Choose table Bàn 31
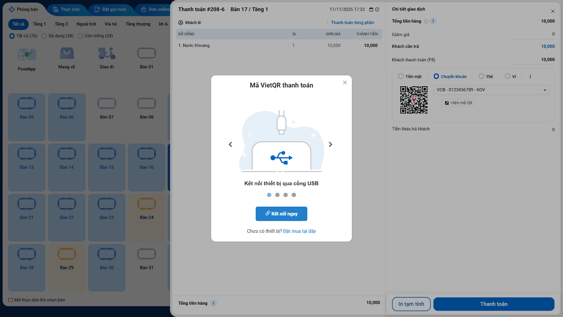This screenshot has height=317, width=563. point(146,268)
